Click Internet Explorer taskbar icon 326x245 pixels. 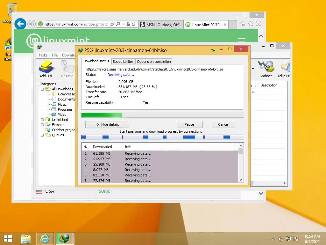45,238
